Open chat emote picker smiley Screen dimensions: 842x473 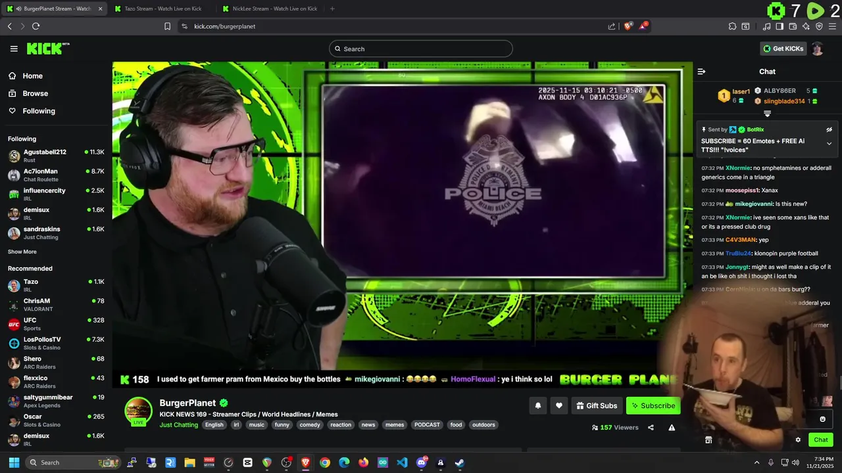(822, 419)
